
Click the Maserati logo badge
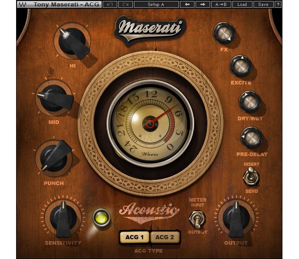pyautogui.click(x=149, y=29)
